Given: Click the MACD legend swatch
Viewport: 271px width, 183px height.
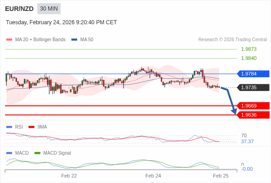Looking at the screenshot, I should point(9,153).
